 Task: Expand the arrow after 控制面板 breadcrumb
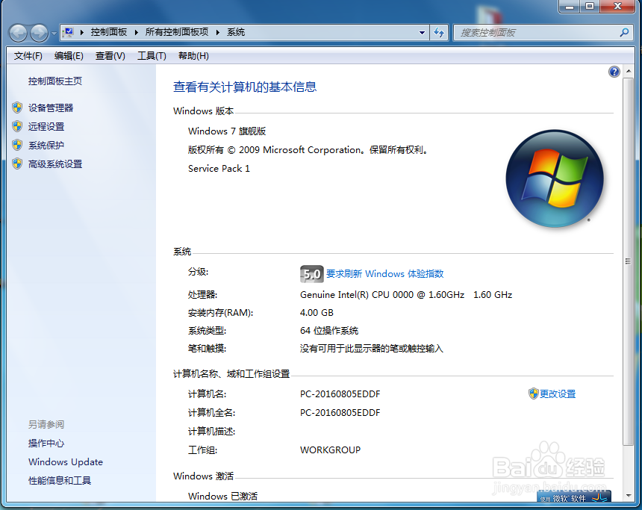pyautogui.click(x=136, y=32)
